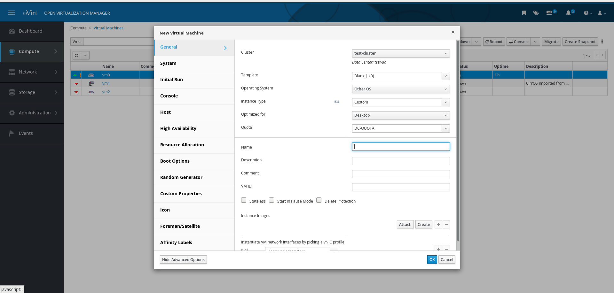Expand the Operating System dropdown

point(401,89)
